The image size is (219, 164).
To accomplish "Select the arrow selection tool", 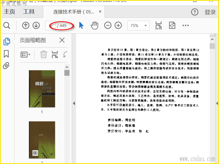I will pos(81,25).
